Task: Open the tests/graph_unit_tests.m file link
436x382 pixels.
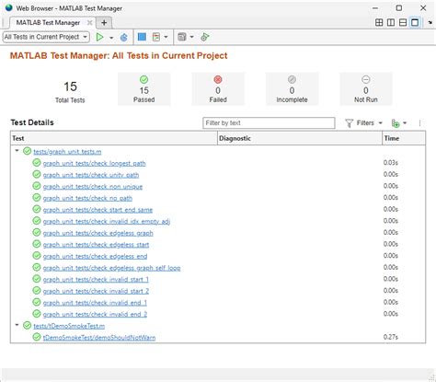Action: (x=67, y=152)
